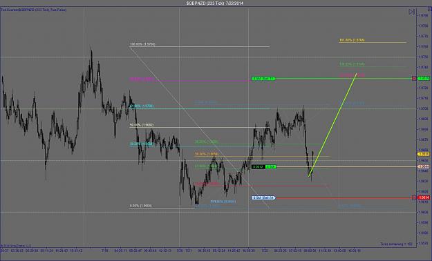The width and height of the screenshot is (432, 261).
Task: Click the black 0.0013 position P&L label
Action: 258,167
